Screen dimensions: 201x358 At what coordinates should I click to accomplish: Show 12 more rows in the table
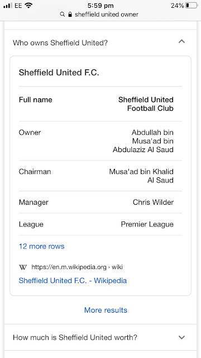(x=42, y=246)
